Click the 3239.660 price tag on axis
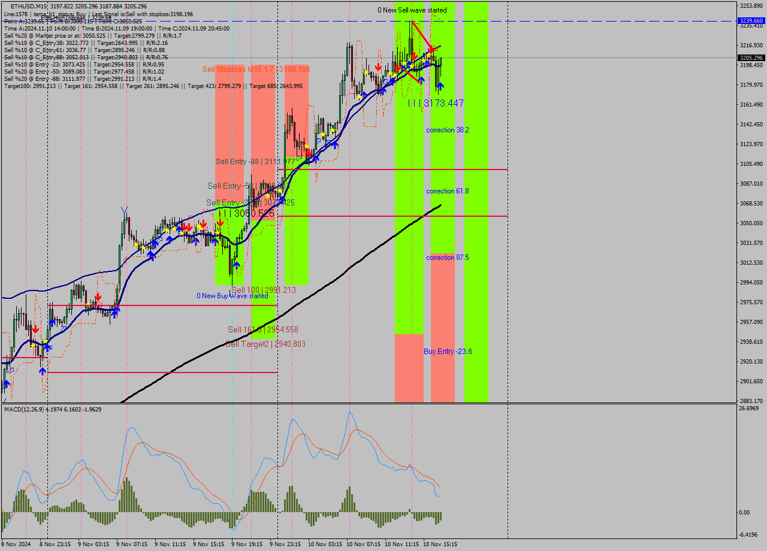Image resolution: width=767 pixels, height=551 pixels. (751, 20)
